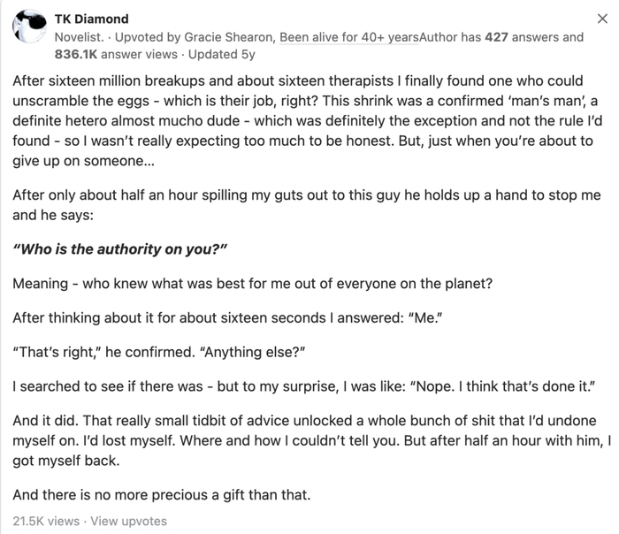619x534 pixels.
Task: Close the answer with the X icon
Action: pyautogui.click(x=603, y=19)
